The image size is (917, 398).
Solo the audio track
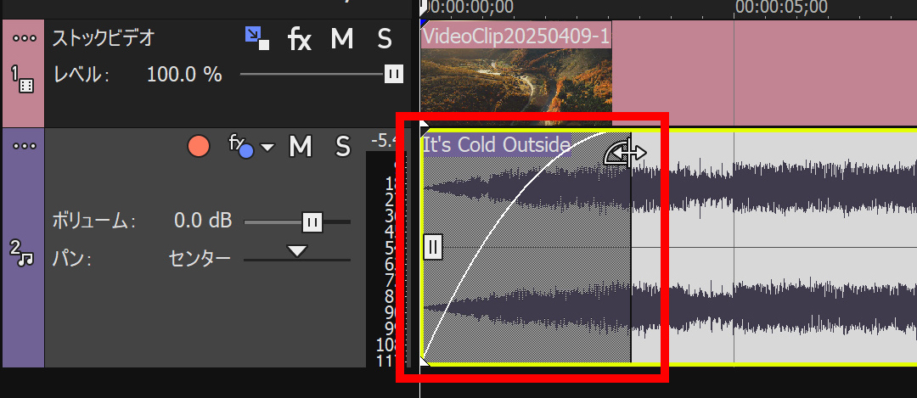pyautogui.click(x=342, y=147)
